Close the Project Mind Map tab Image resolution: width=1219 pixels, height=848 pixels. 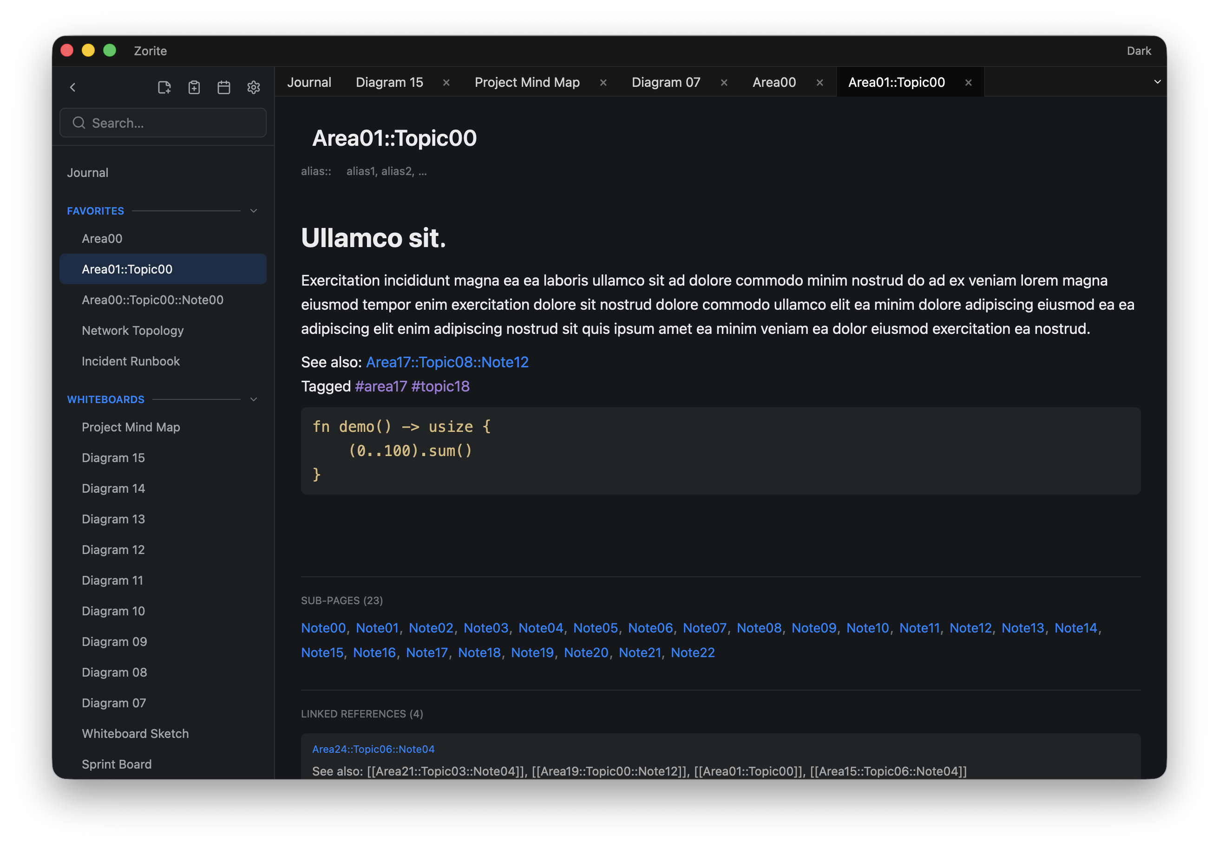point(603,82)
